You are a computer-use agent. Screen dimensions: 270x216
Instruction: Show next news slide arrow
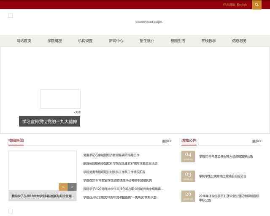72,187
